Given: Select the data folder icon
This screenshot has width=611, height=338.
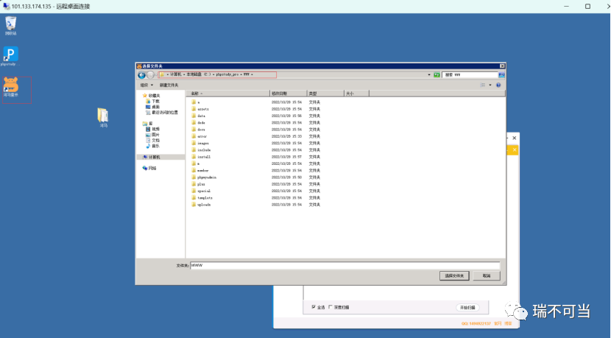Looking at the screenshot, I should click(194, 116).
